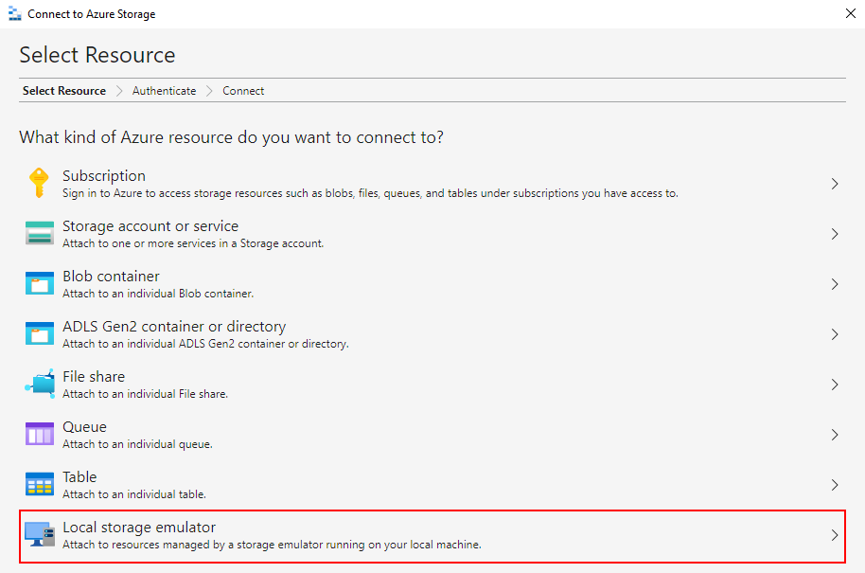
Task: Switch to the Connect breadcrumb step
Action: pos(243,91)
